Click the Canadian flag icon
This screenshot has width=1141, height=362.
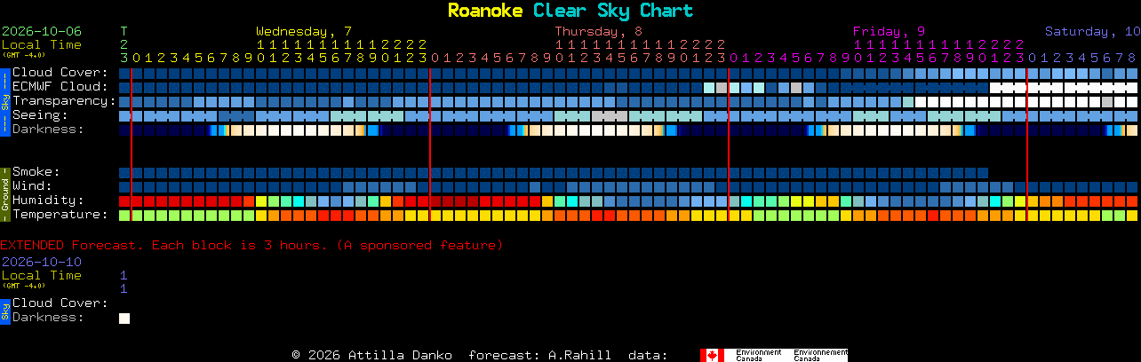pyautogui.click(x=712, y=355)
